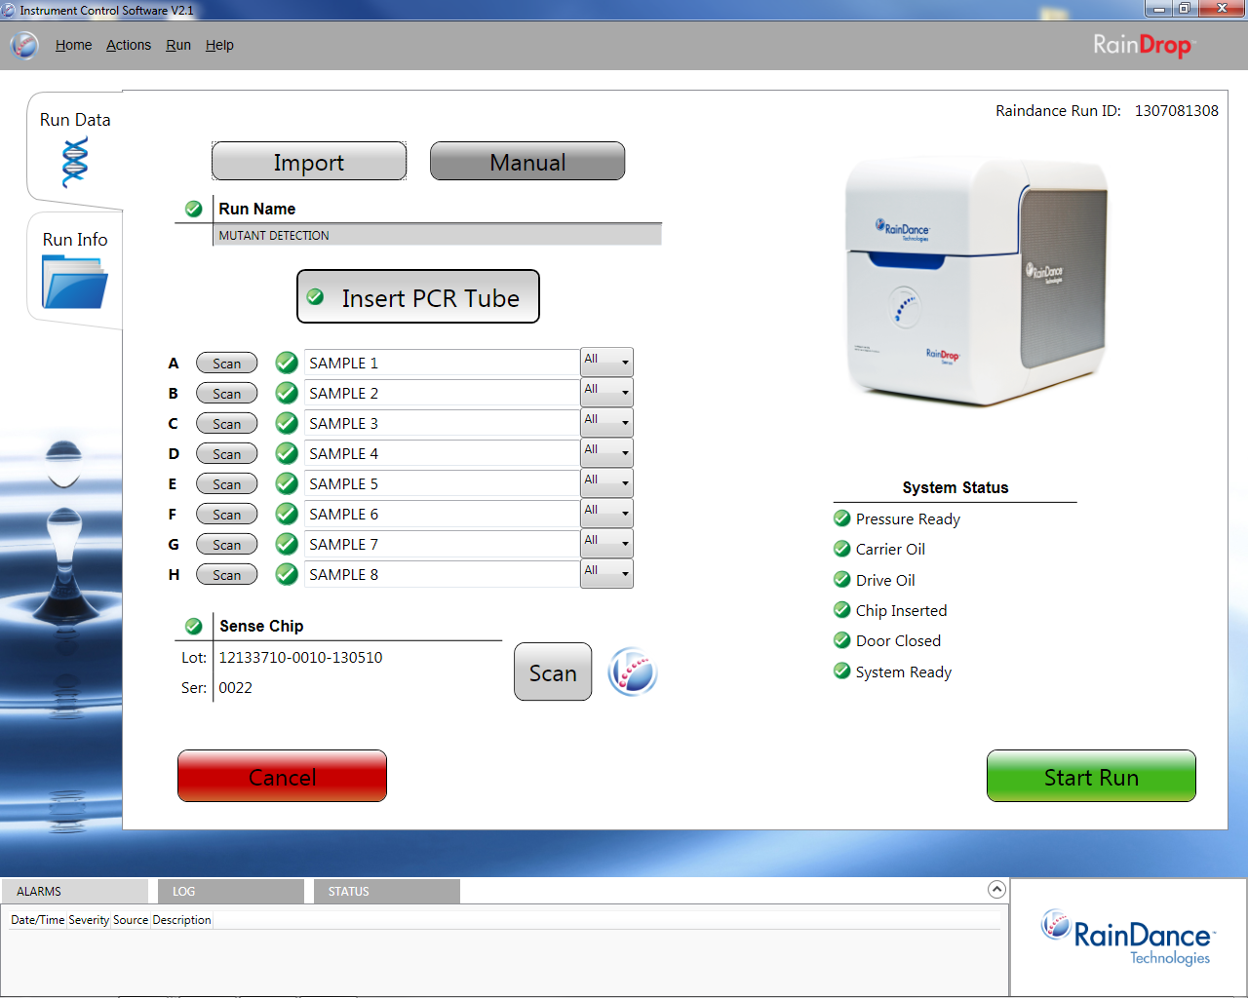Image resolution: width=1248 pixels, height=998 pixels.
Task: Scan the Sense Chip
Action: tap(553, 672)
